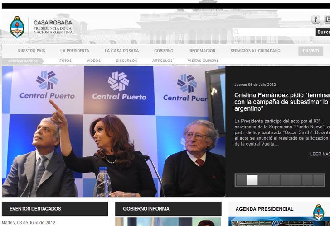This screenshot has width=330, height=226.
Task: Open the Cristina Fernández headline article
Action: (x=282, y=102)
